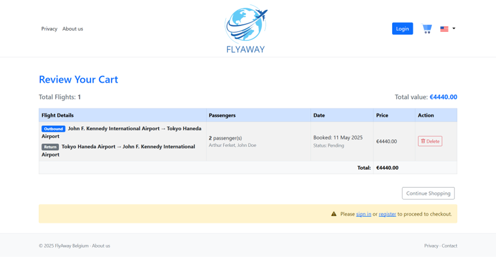Click the FlyAway globe logo

tap(246, 24)
